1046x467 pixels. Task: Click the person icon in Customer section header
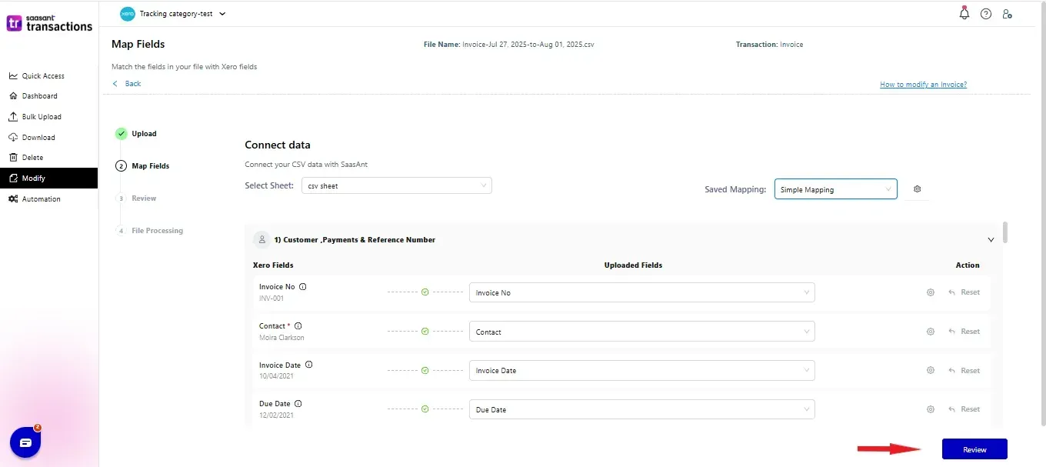pos(261,240)
